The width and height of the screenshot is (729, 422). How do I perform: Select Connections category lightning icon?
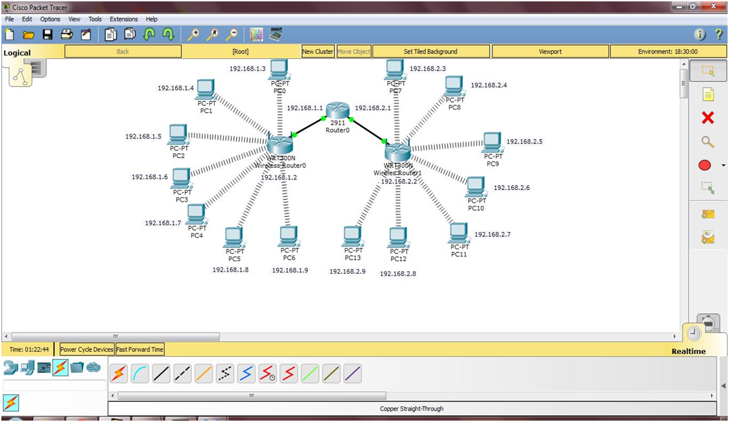pos(60,367)
